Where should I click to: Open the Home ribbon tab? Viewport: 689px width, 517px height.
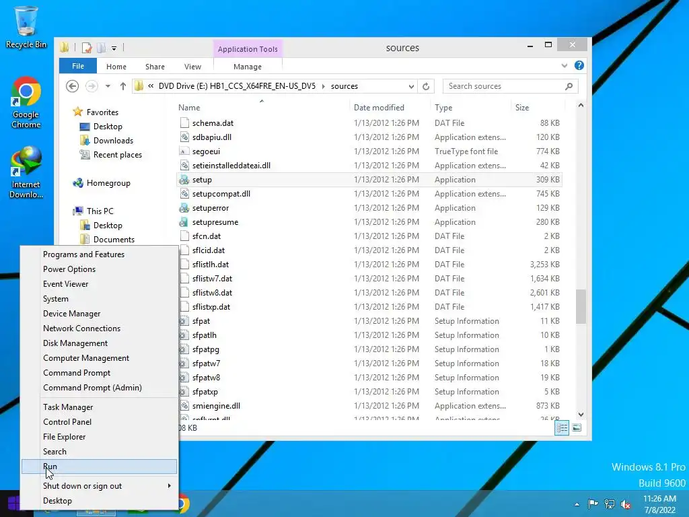coord(116,67)
